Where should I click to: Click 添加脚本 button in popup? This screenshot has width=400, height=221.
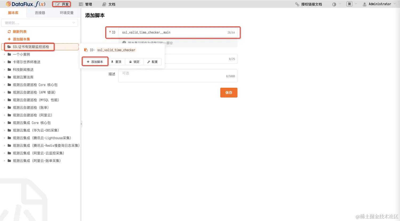(95, 62)
